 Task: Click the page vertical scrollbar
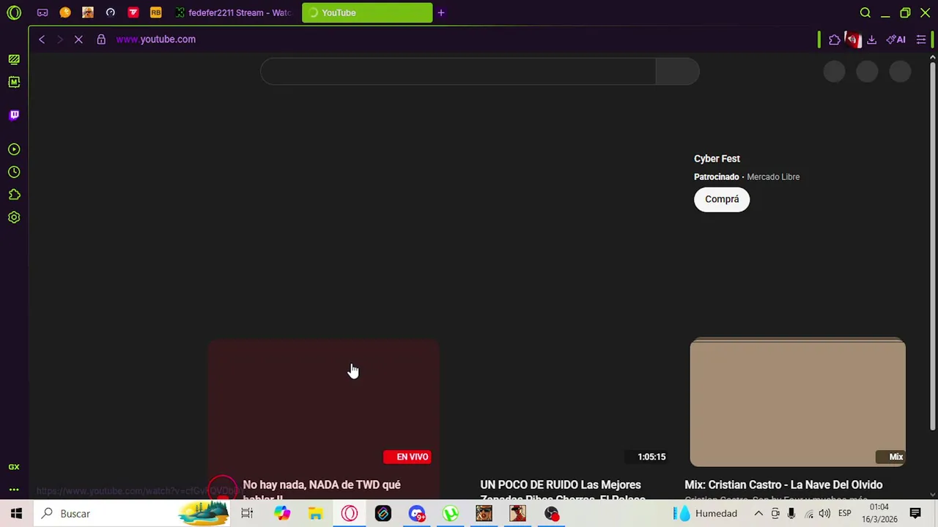(932, 247)
